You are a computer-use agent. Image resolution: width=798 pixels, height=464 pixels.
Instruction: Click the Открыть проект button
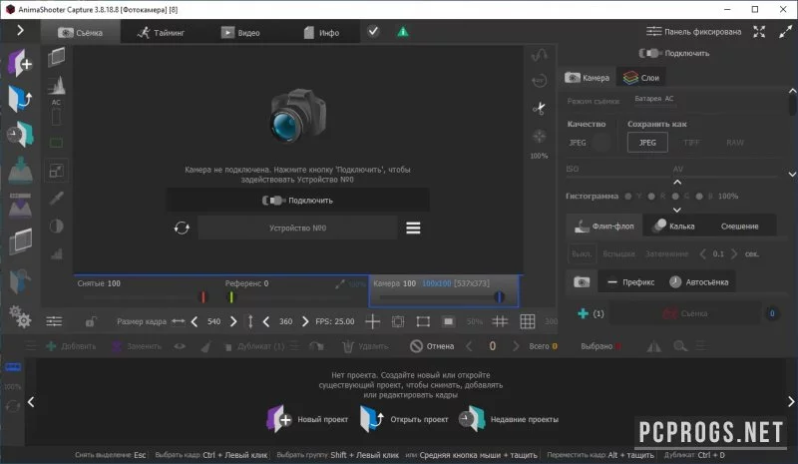coord(404,419)
